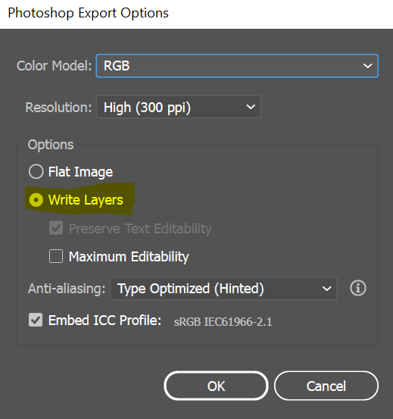Toggle the Preserve Text Editability checkbox
The height and width of the screenshot is (419, 393).
point(56,227)
